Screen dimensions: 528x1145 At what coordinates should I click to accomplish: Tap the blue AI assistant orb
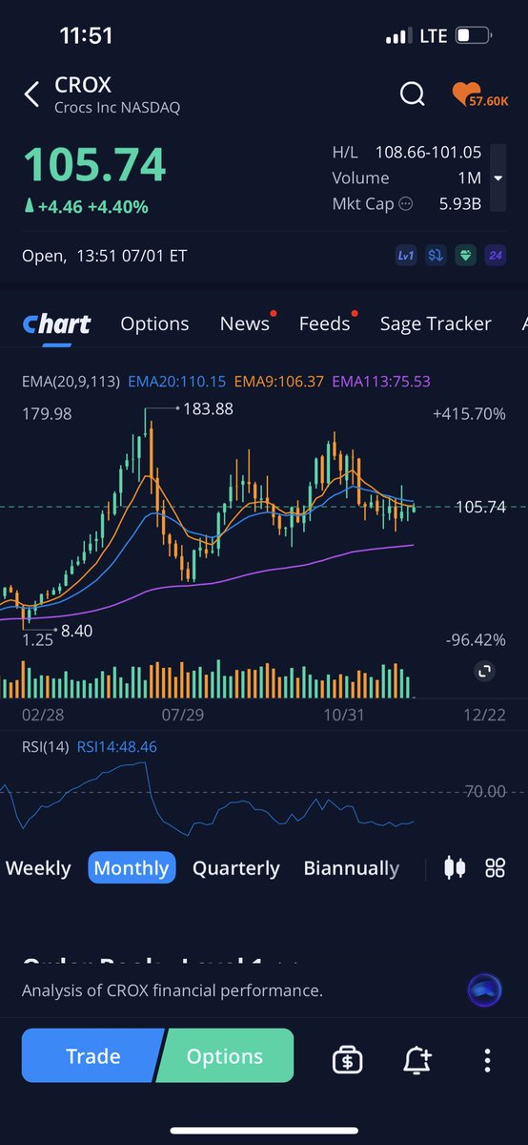(x=485, y=990)
